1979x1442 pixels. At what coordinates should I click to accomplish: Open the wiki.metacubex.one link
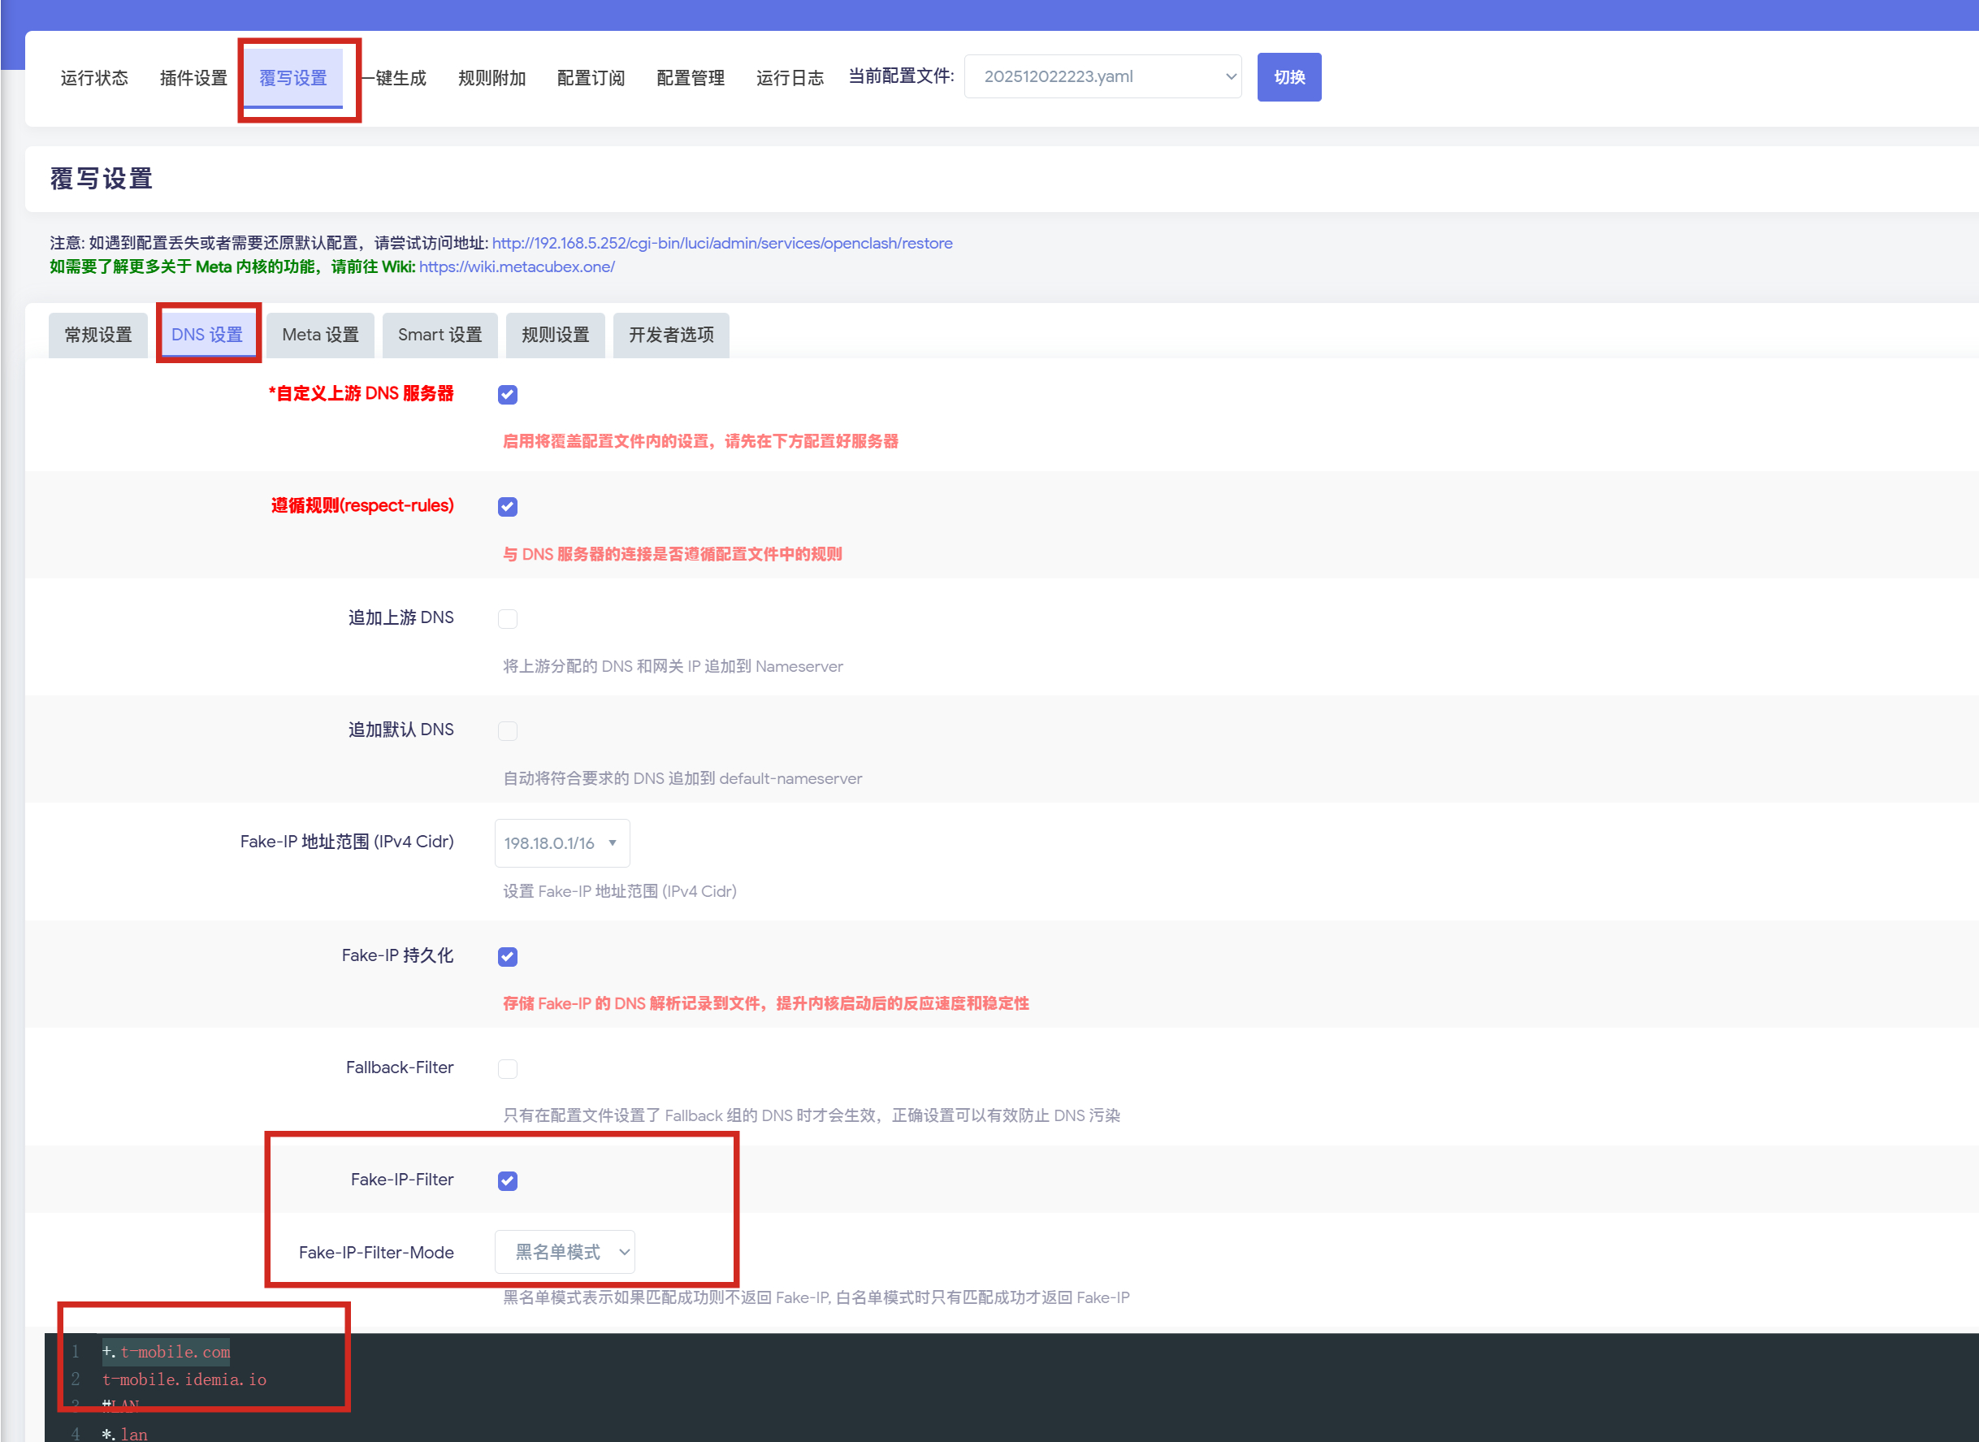click(517, 267)
